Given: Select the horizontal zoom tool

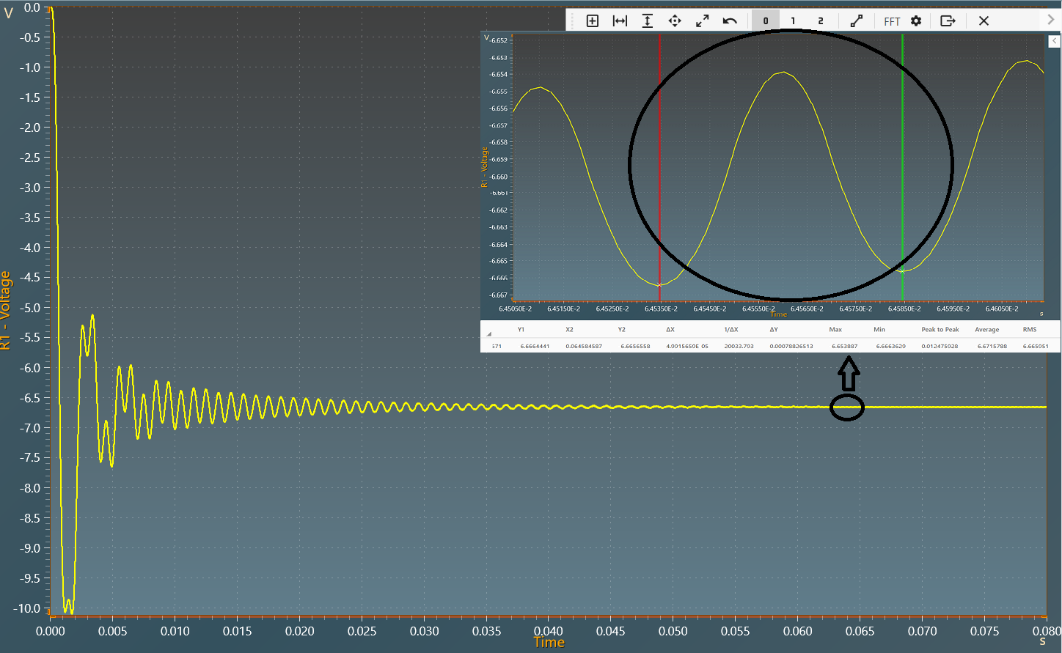Looking at the screenshot, I should tap(620, 21).
